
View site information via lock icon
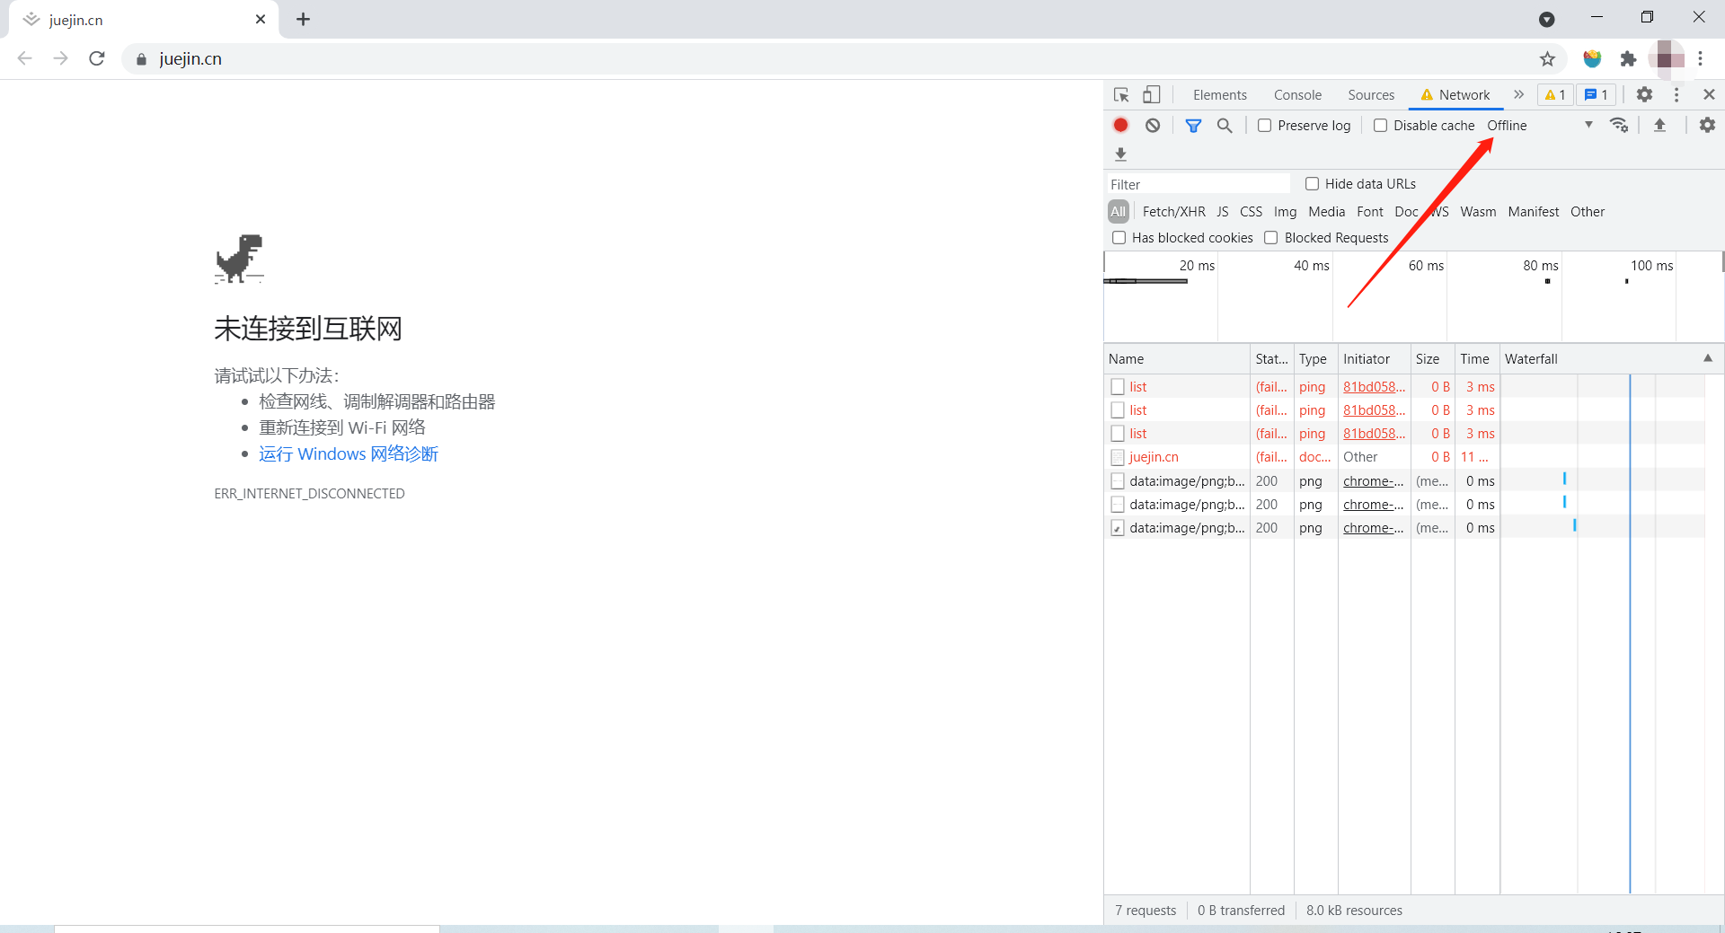coord(141,59)
